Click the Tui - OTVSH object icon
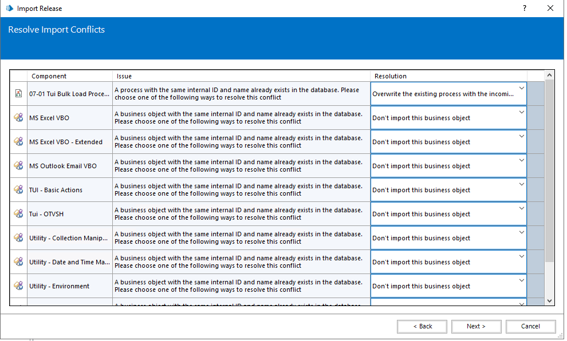 (18, 214)
